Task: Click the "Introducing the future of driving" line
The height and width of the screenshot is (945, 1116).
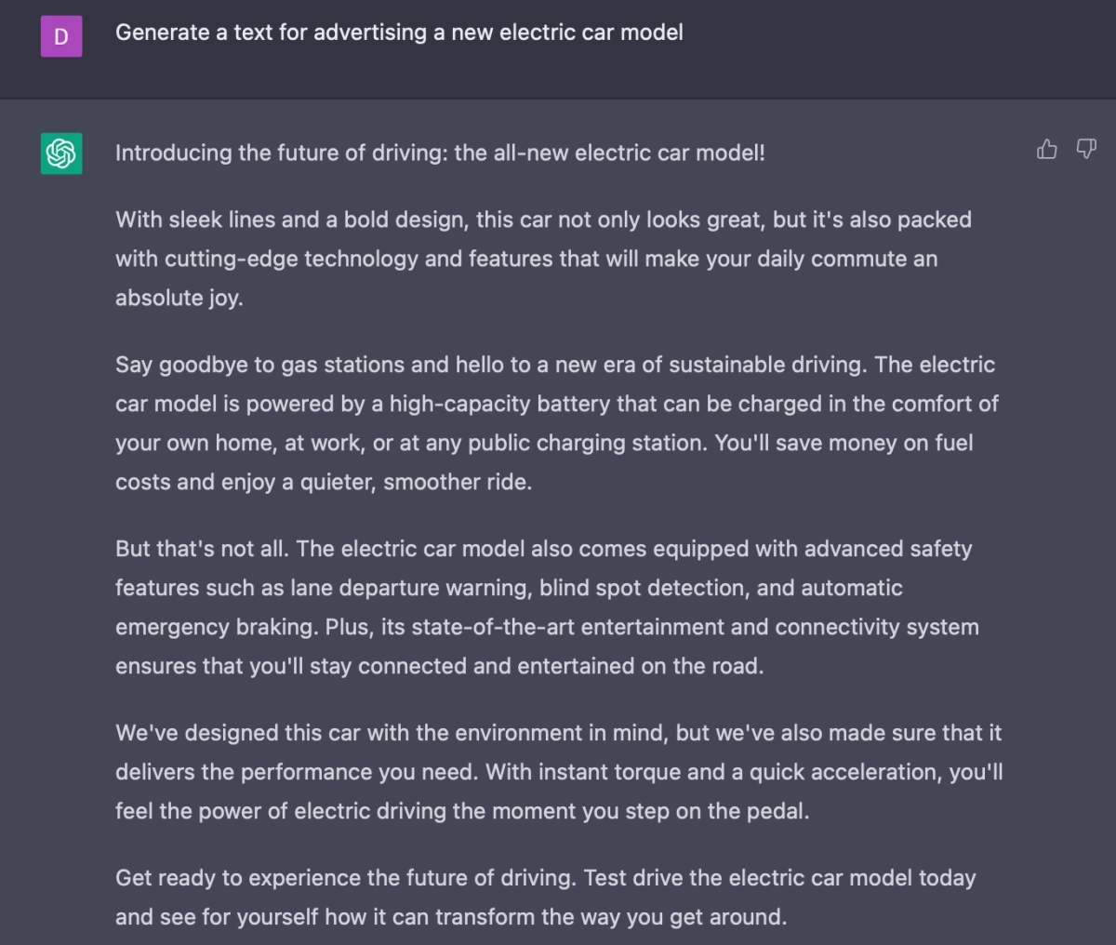Action: tap(440, 153)
